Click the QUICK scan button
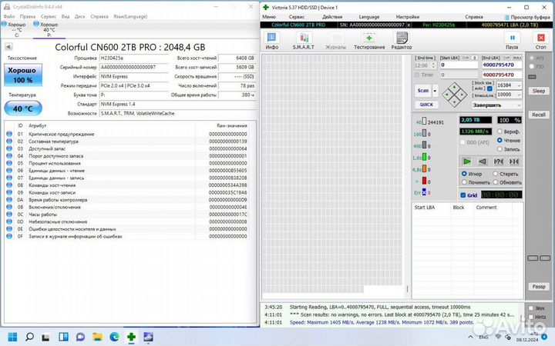The height and width of the screenshot is (346, 555). click(x=426, y=105)
